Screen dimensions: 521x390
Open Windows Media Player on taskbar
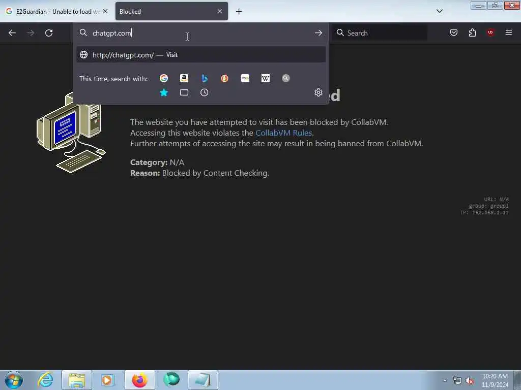pos(107,380)
